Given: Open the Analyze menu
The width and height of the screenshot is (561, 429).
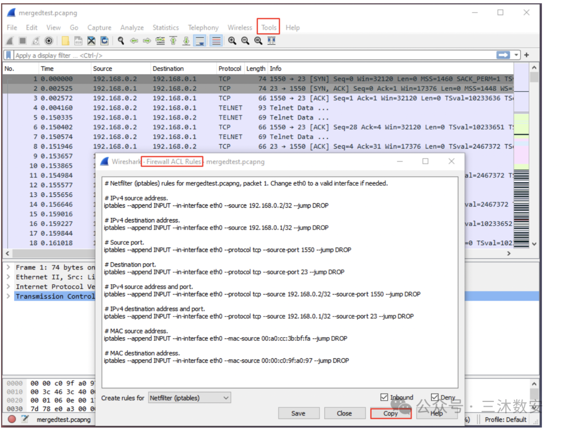Looking at the screenshot, I should [132, 28].
